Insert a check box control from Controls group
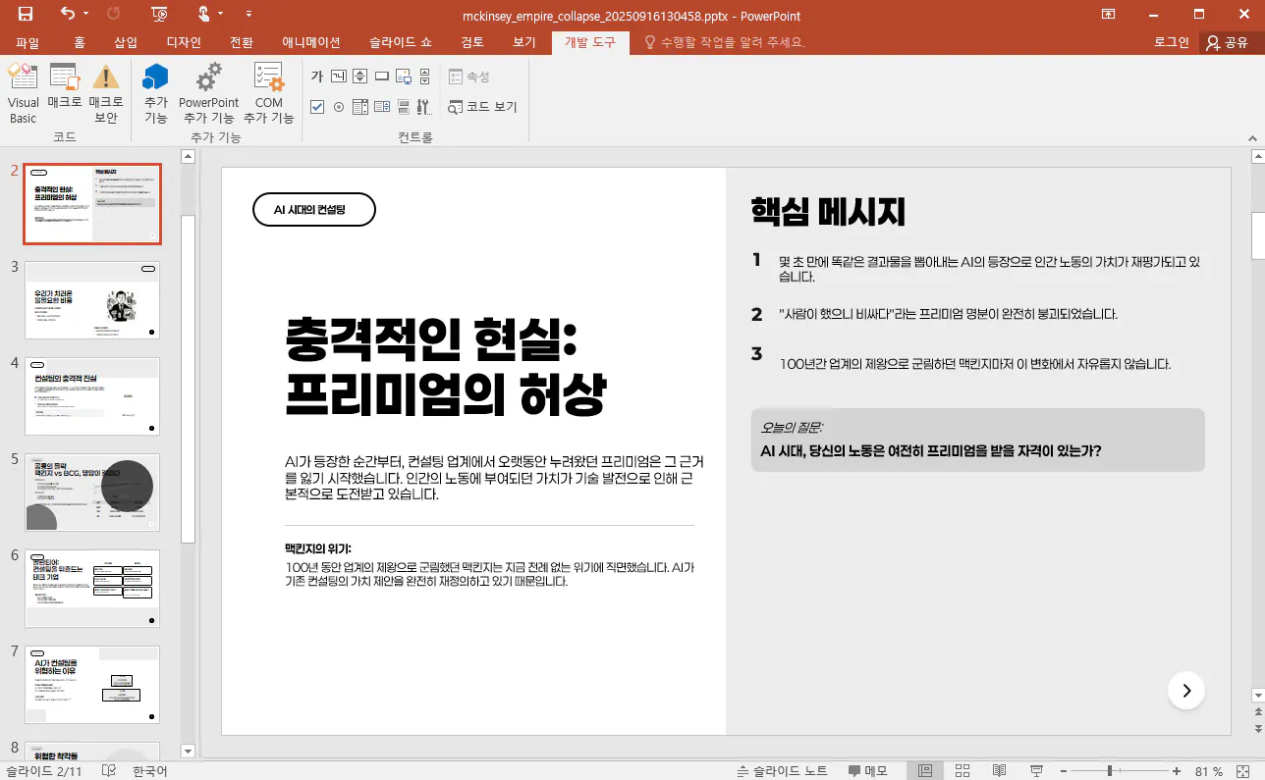Viewport: 1265px width, 780px height. pos(317,107)
